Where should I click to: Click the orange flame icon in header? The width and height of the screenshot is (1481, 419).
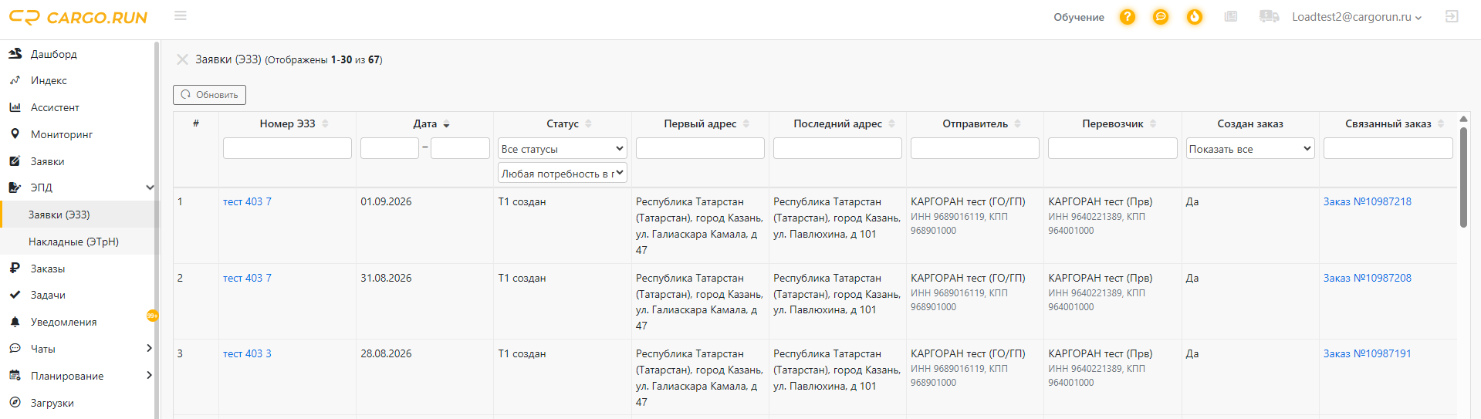(x=1195, y=17)
